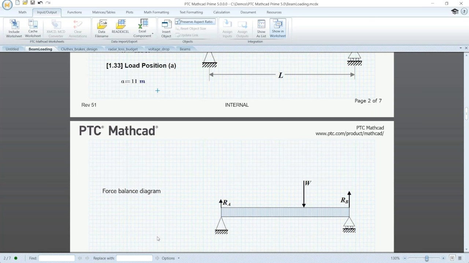Open the Calculation ribbon tab

[222, 12]
